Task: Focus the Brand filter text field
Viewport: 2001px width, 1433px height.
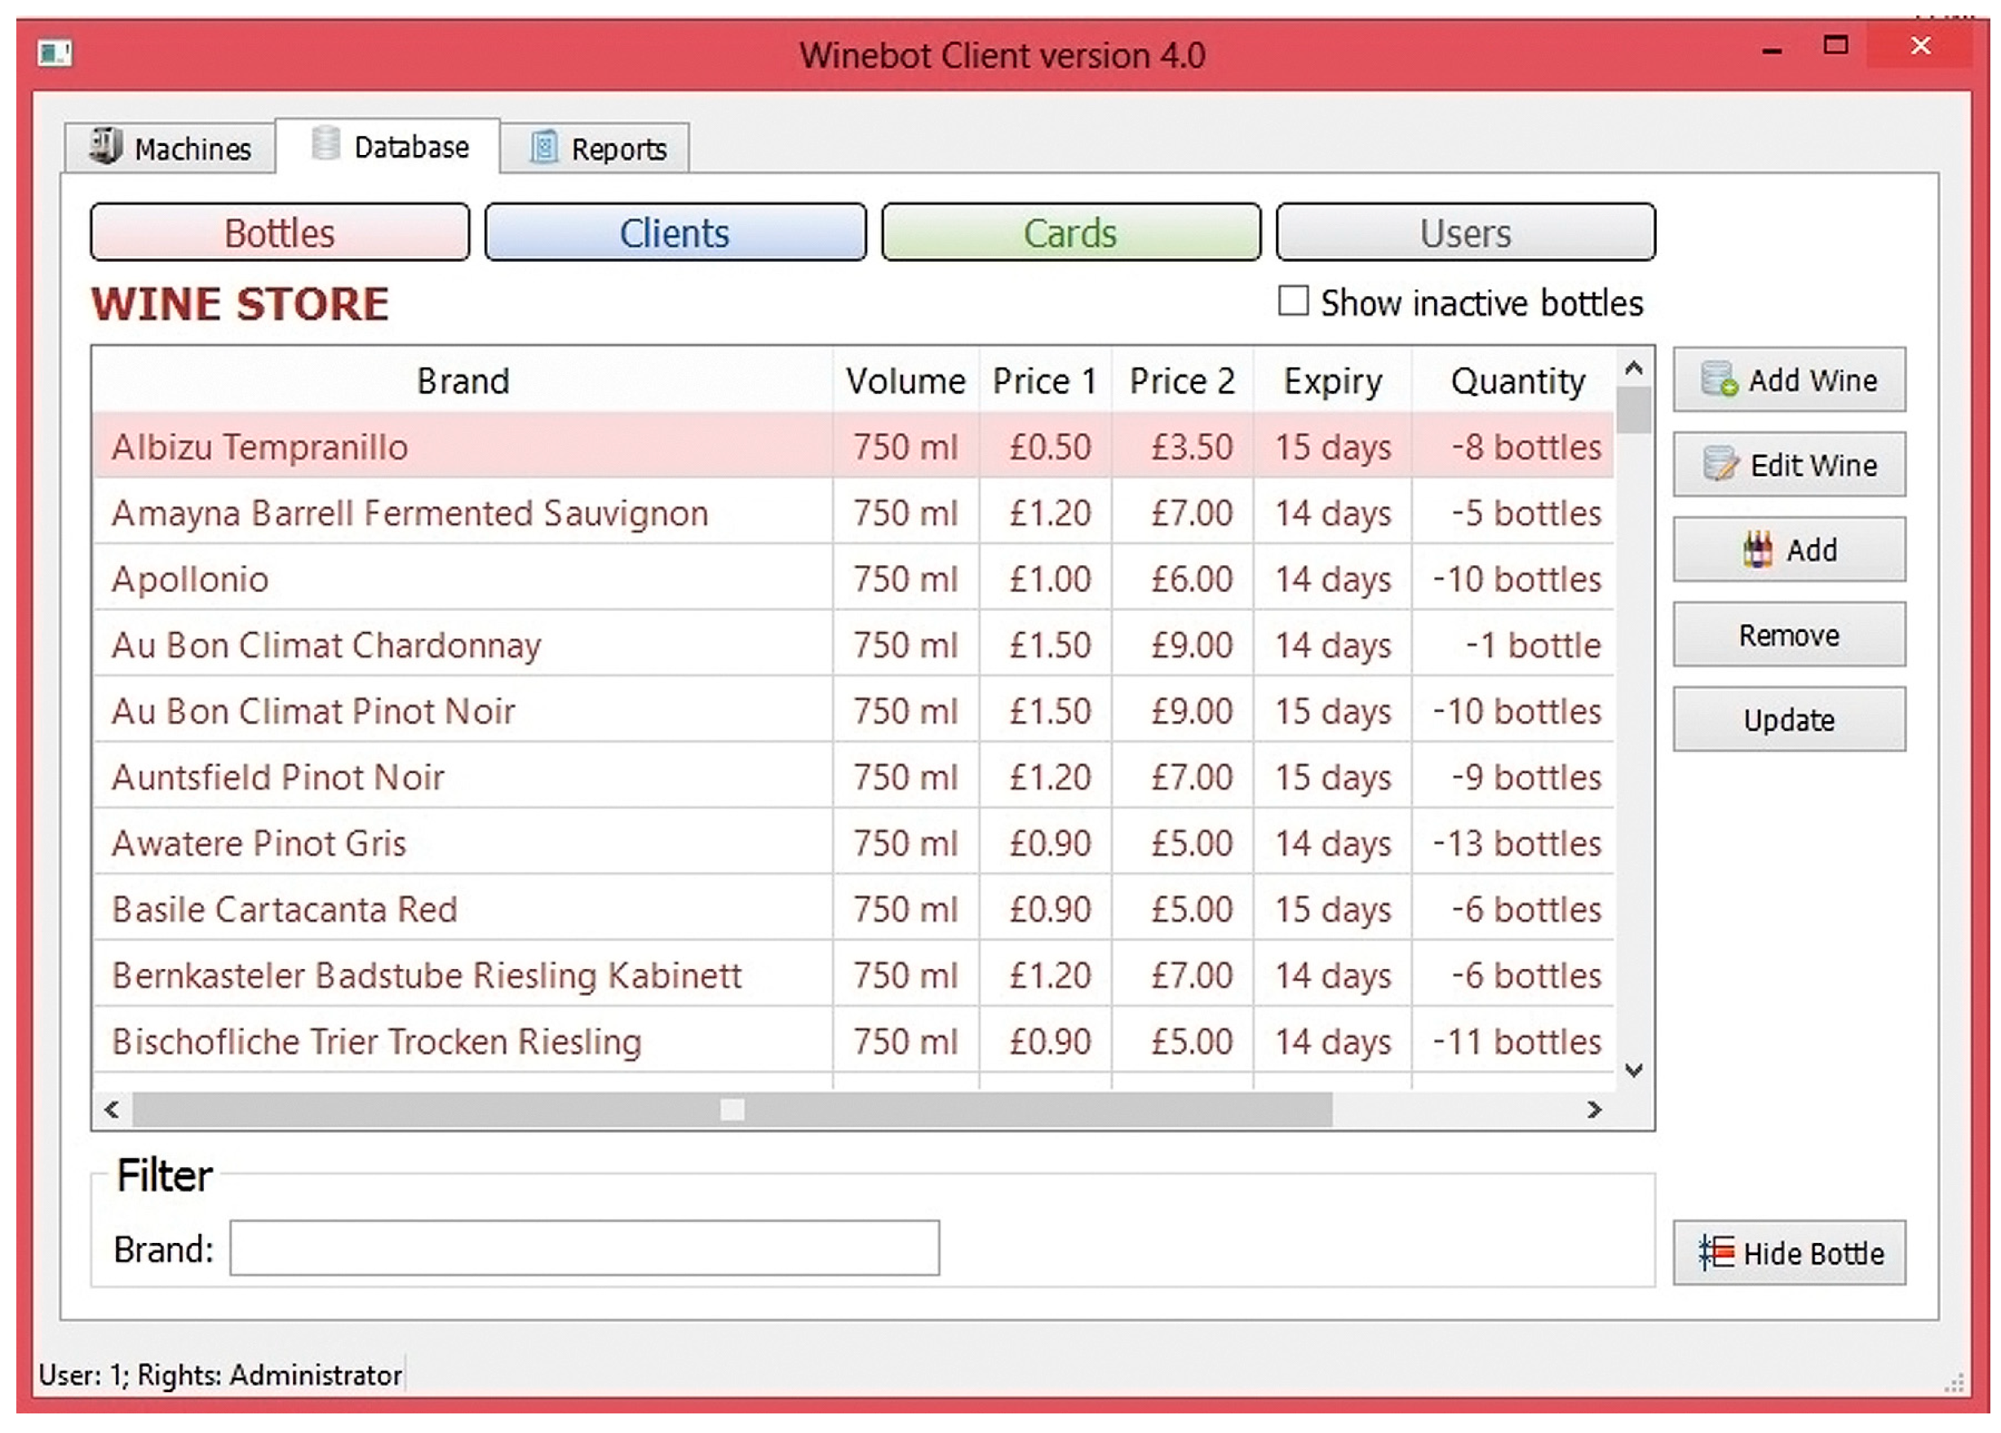Action: (x=584, y=1248)
